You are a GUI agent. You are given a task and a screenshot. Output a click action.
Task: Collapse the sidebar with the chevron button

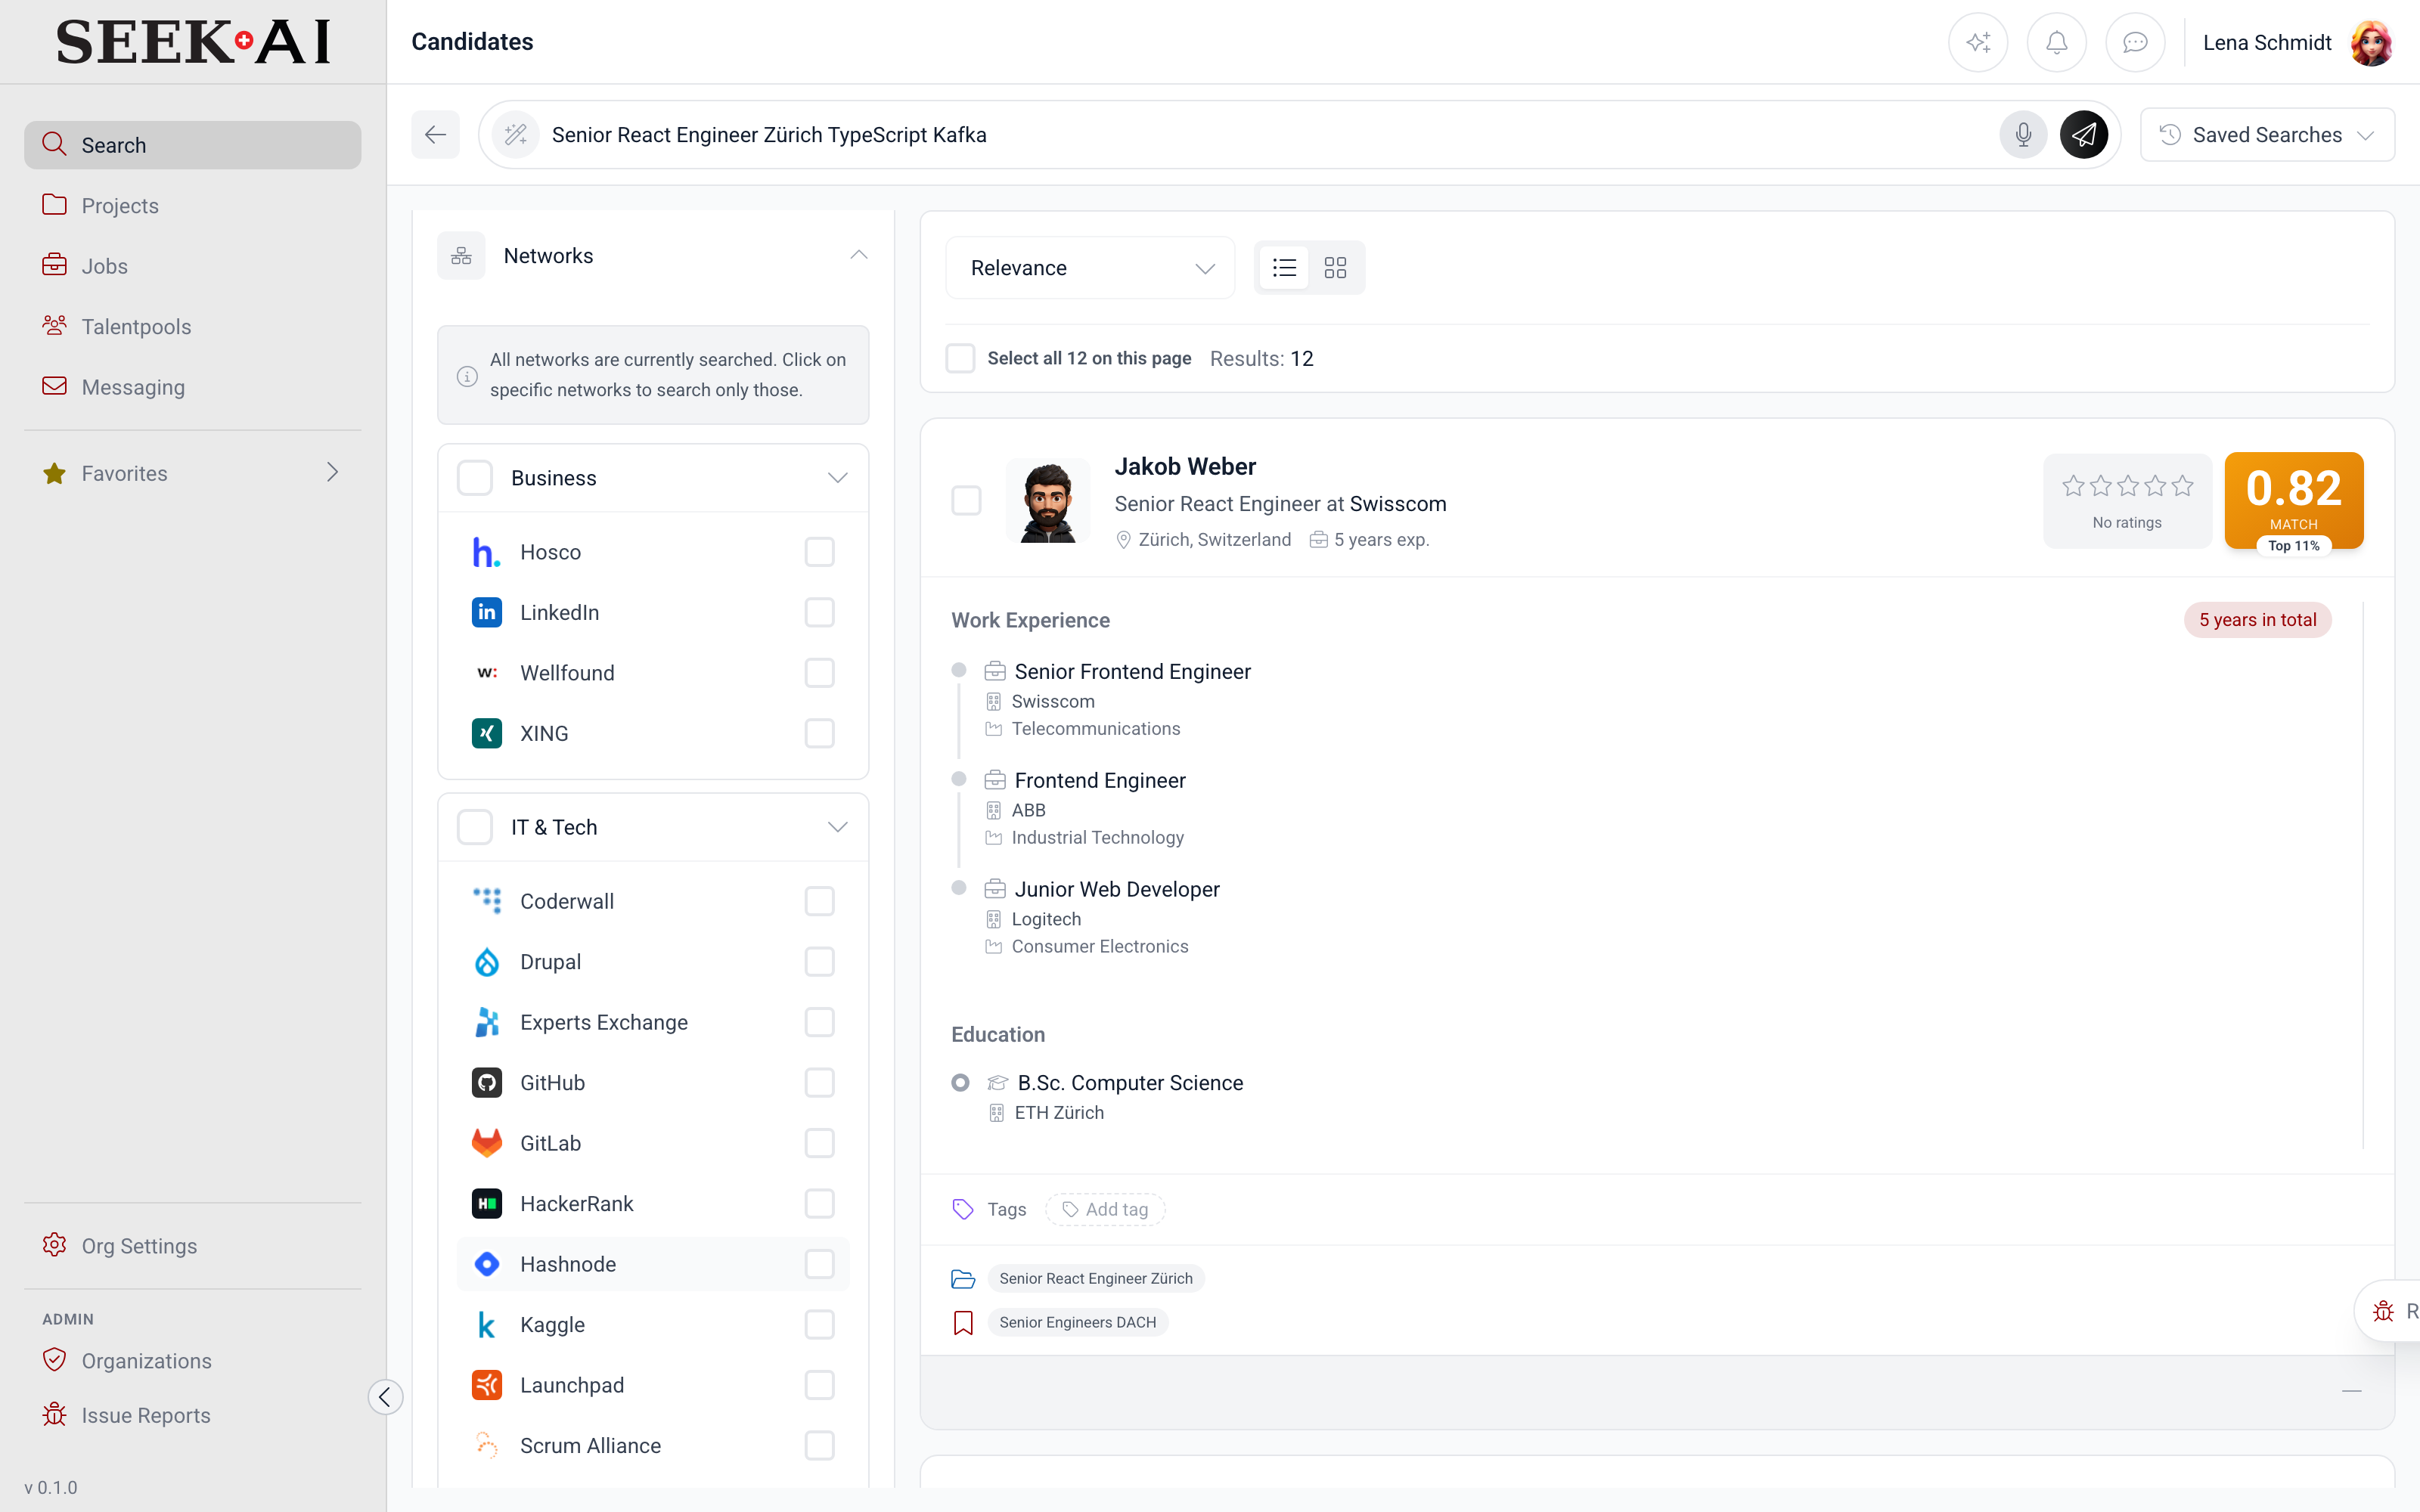pos(385,1396)
